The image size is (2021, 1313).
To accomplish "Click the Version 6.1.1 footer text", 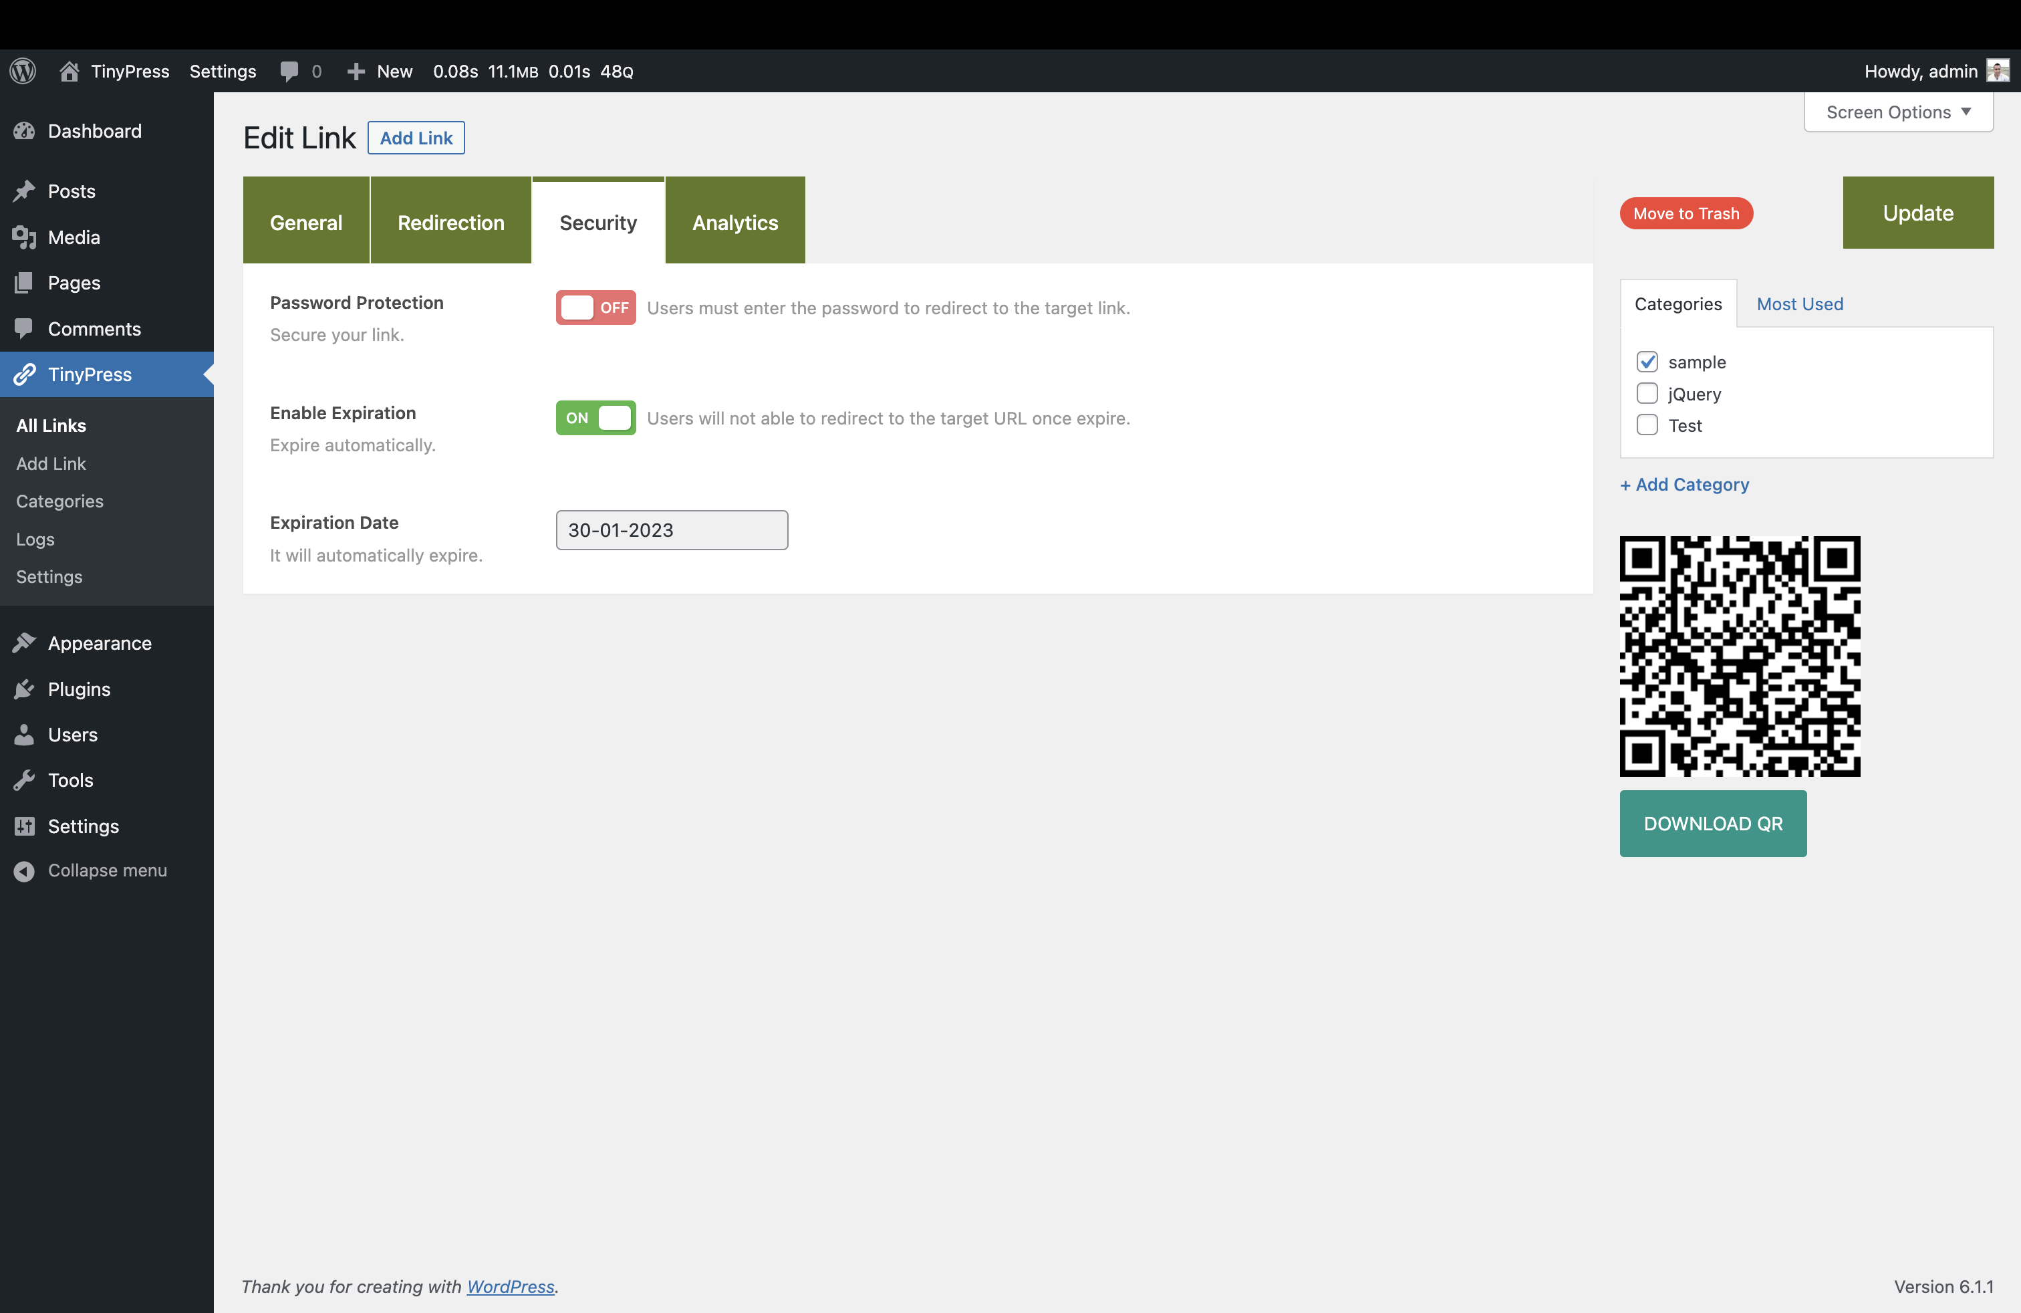I will click(x=1943, y=1286).
